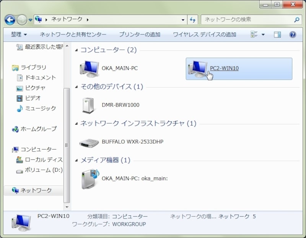The width and height of the screenshot is (306, 238).
Task: Collapse the その他のデバイス (1) group
Action: pos(76,87)
